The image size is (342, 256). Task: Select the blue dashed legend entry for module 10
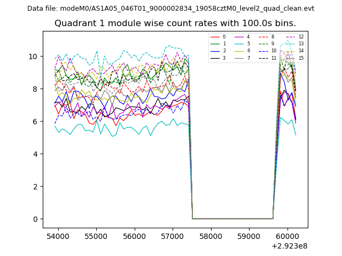[263, 51]
